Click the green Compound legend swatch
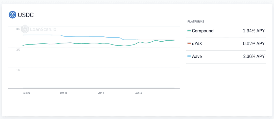 click(x=189, y=31)
